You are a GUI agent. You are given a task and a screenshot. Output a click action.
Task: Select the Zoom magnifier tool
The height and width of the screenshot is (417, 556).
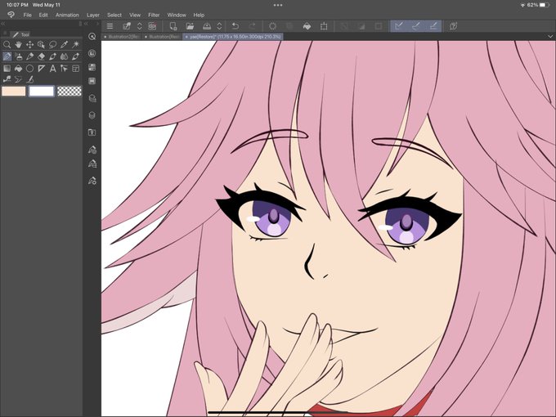click(x=7, y=45)
